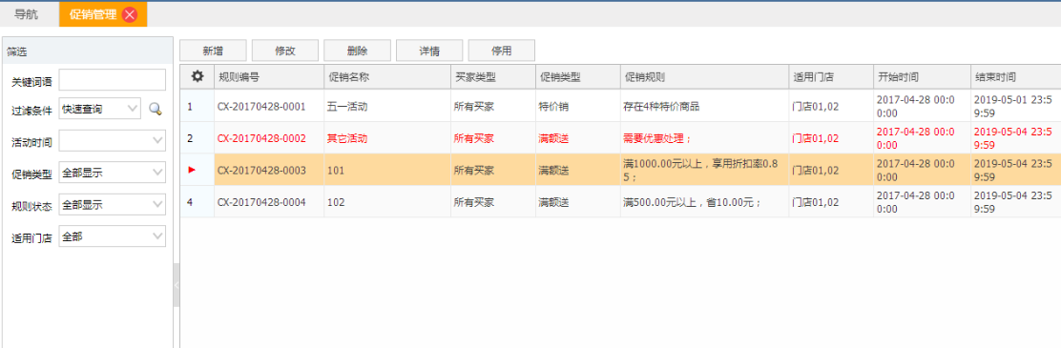Open 详情 for the selected rule
This screenshot has width=1061, height=348.
429,51
